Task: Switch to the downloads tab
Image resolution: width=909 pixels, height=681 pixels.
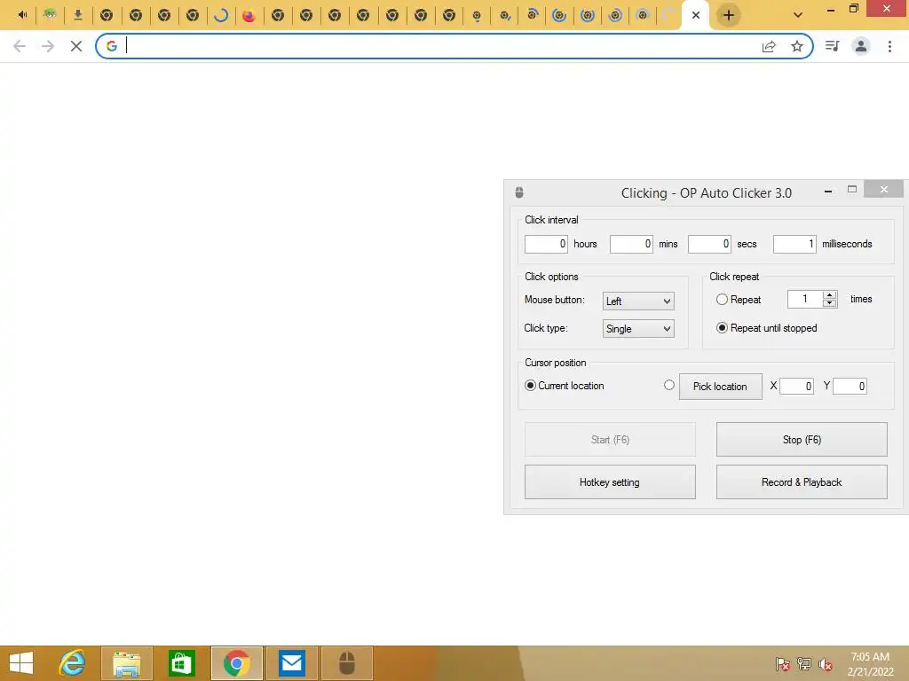Action: coord(78,15)
